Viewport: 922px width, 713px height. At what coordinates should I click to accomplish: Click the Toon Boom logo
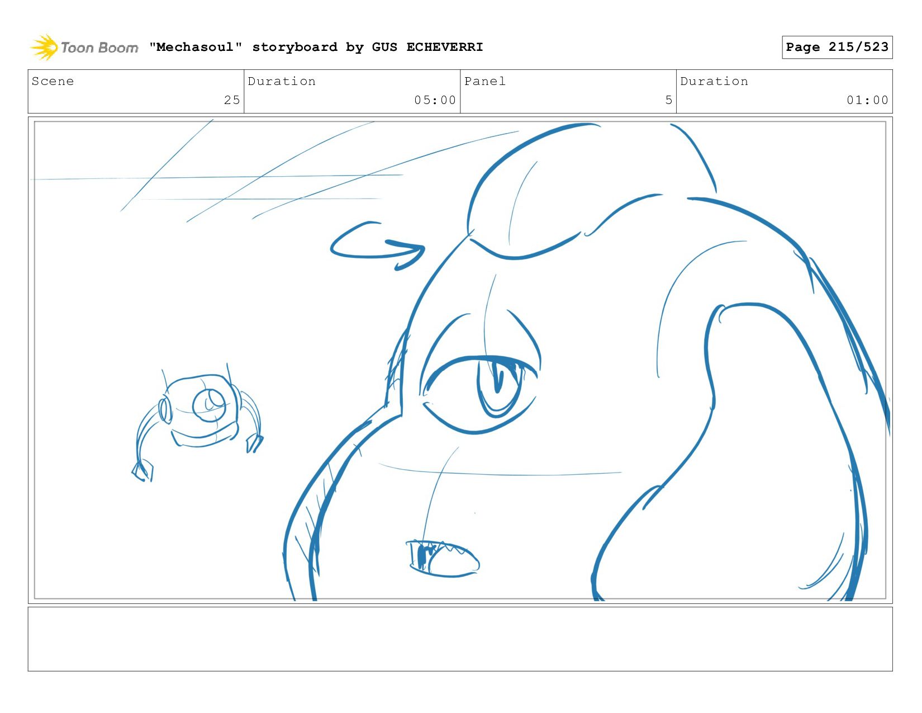click(x=84, y=48)
